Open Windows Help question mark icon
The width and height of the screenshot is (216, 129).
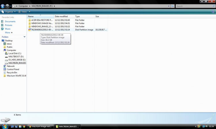pos(213,12)
